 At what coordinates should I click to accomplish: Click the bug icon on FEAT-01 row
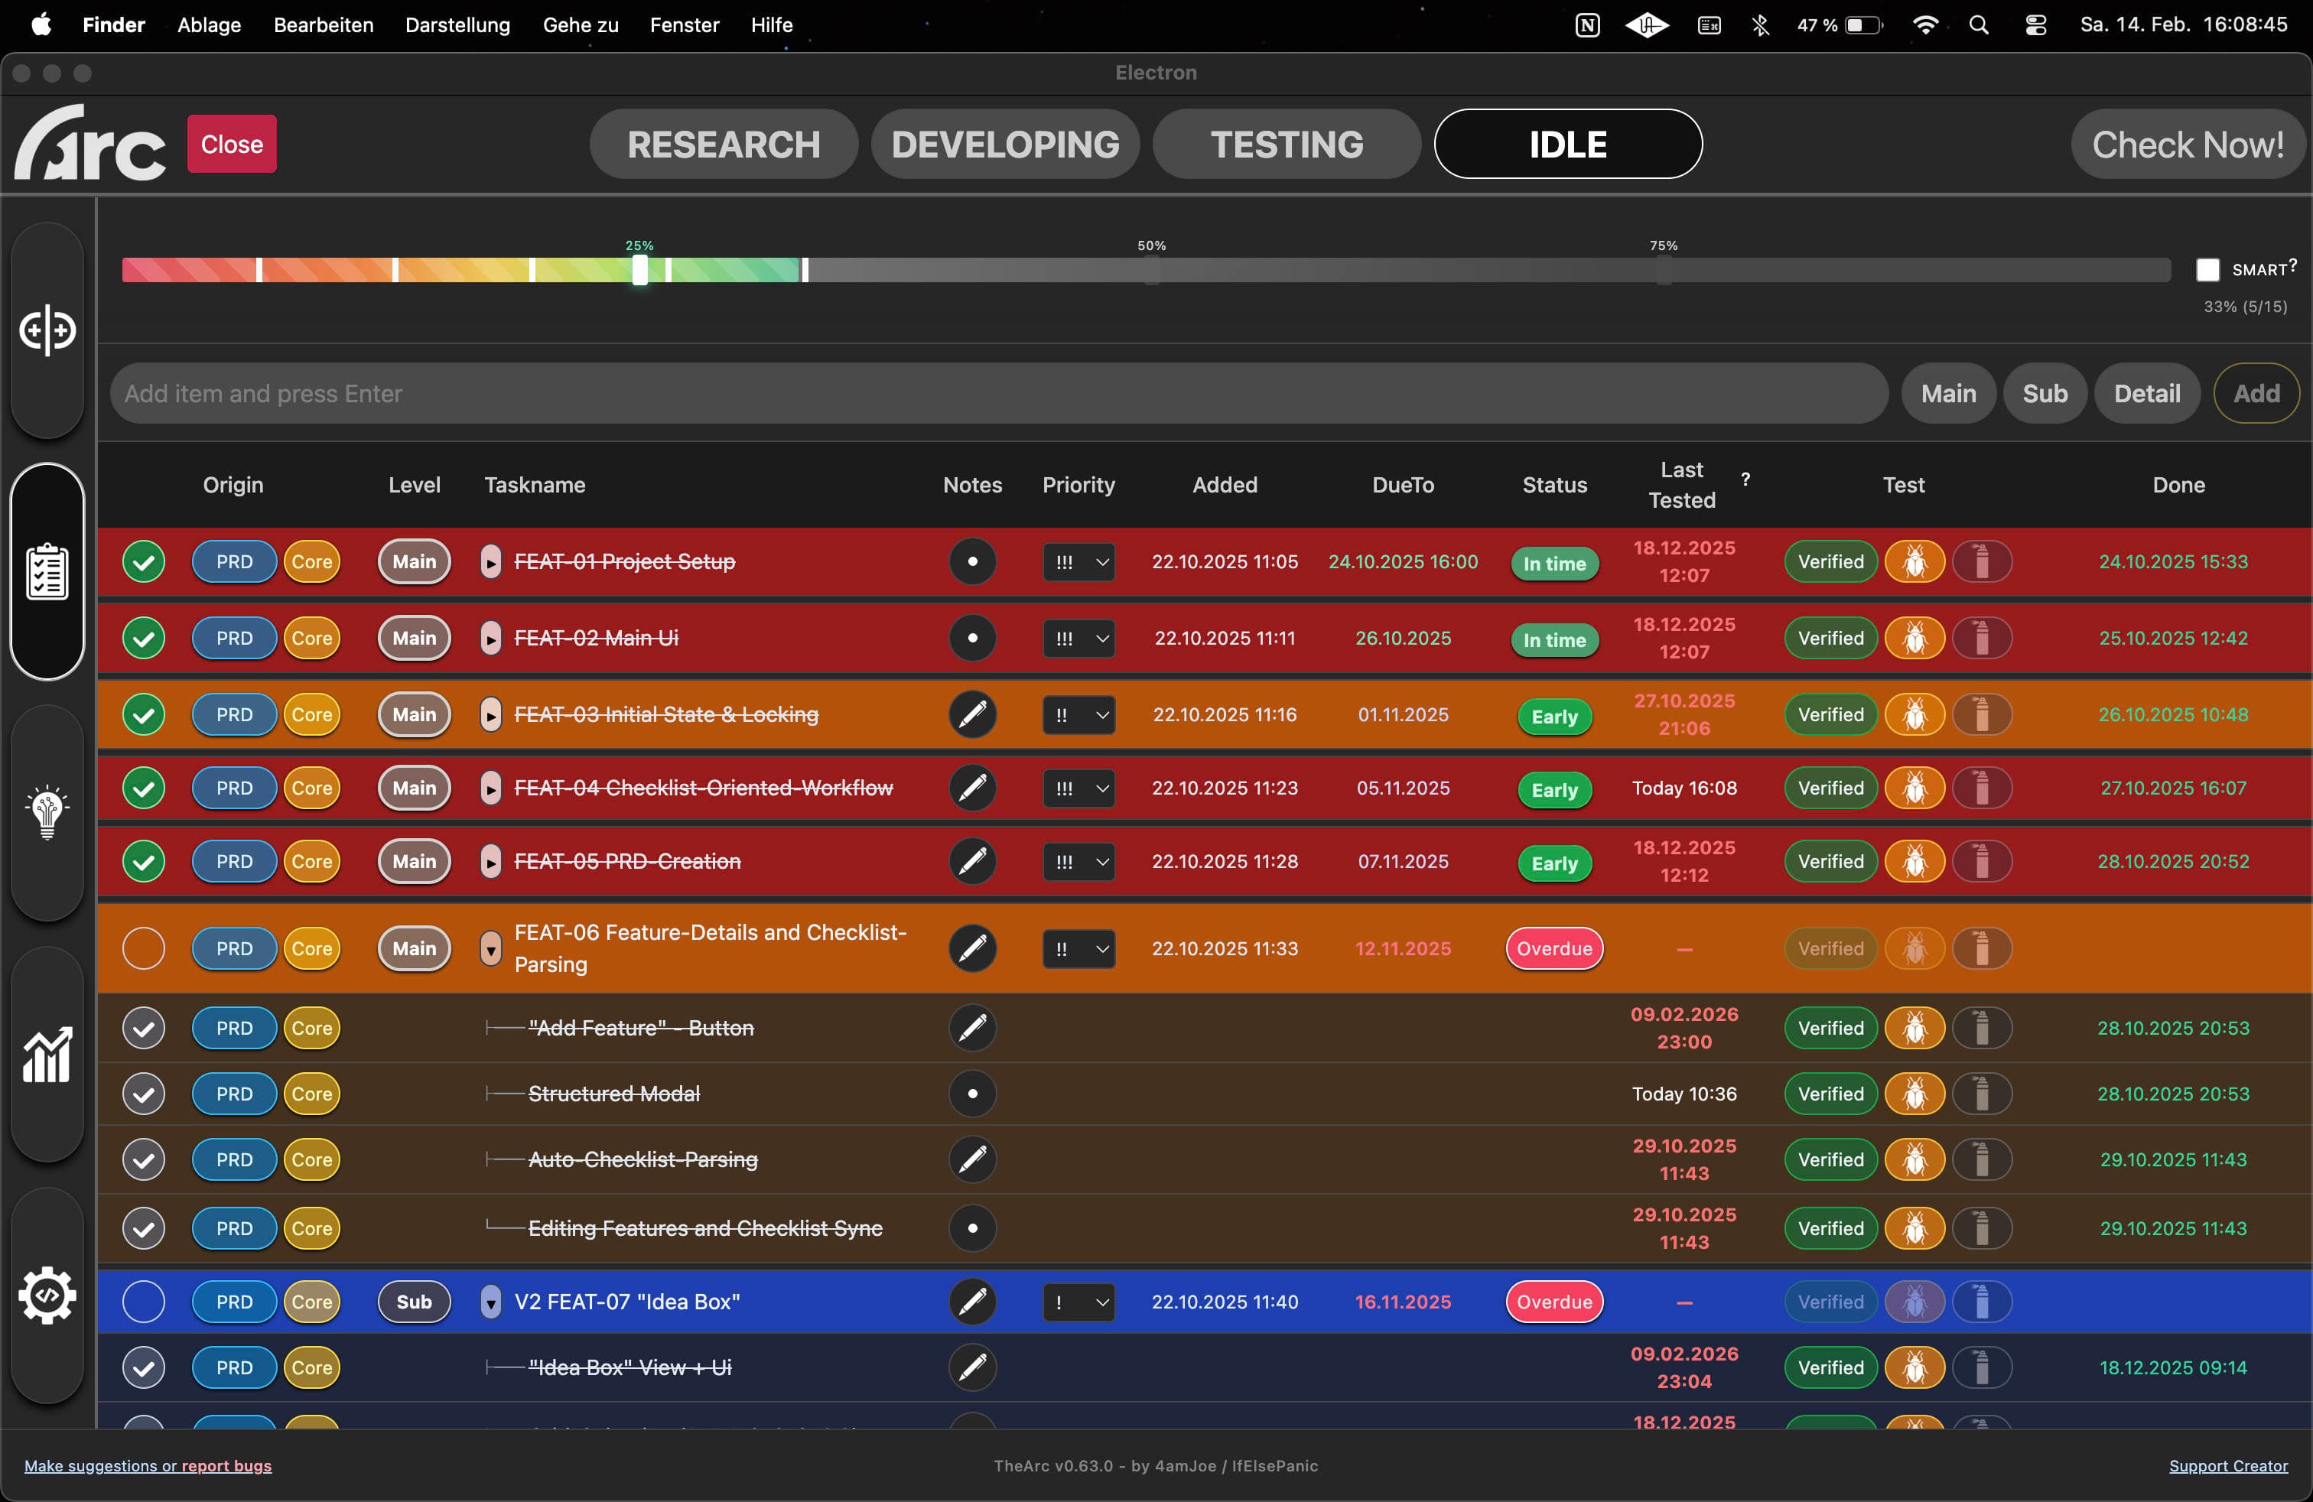pyautogui.click(x=1915, y=561)
